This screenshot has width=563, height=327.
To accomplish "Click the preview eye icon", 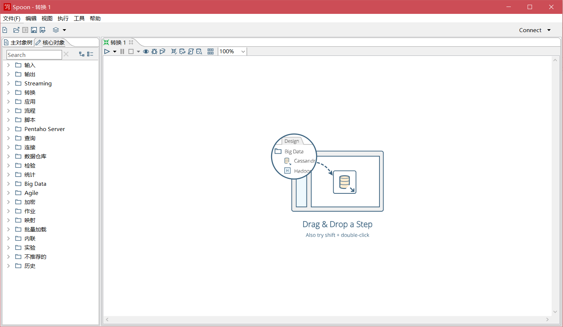I will (146, 51).
